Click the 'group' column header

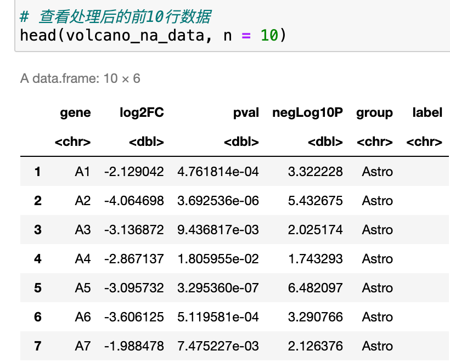click(x=374, y=112)
